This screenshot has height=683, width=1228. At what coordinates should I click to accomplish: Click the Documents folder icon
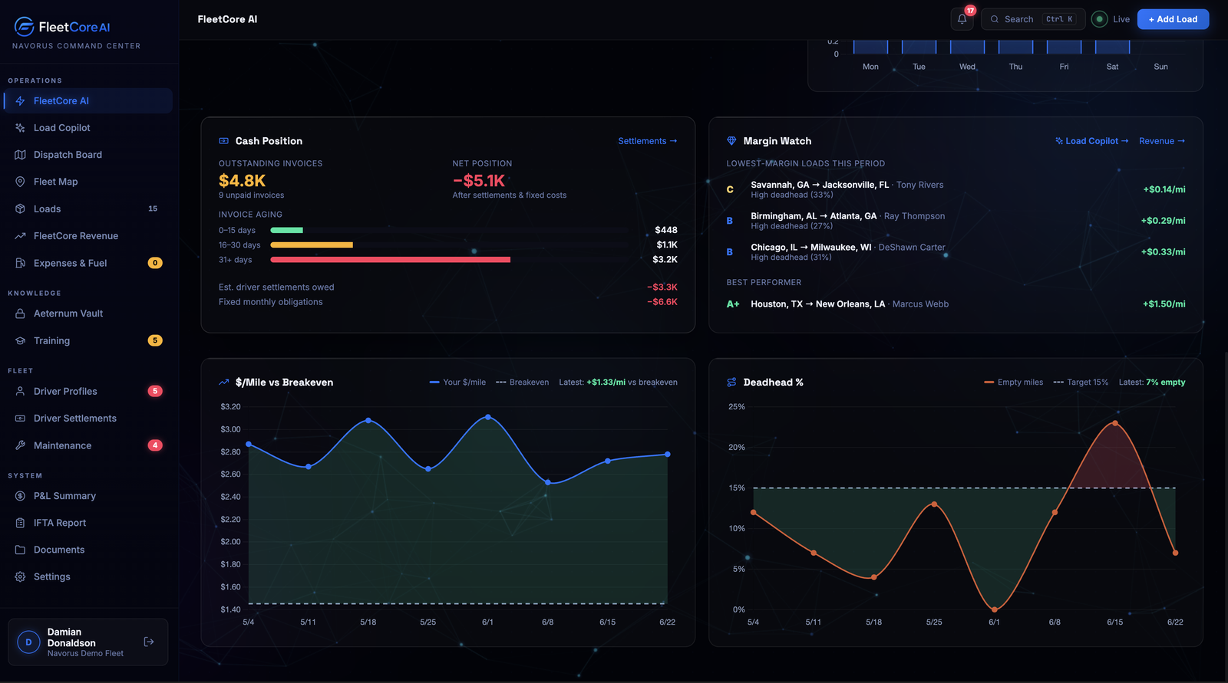point(20,550)
